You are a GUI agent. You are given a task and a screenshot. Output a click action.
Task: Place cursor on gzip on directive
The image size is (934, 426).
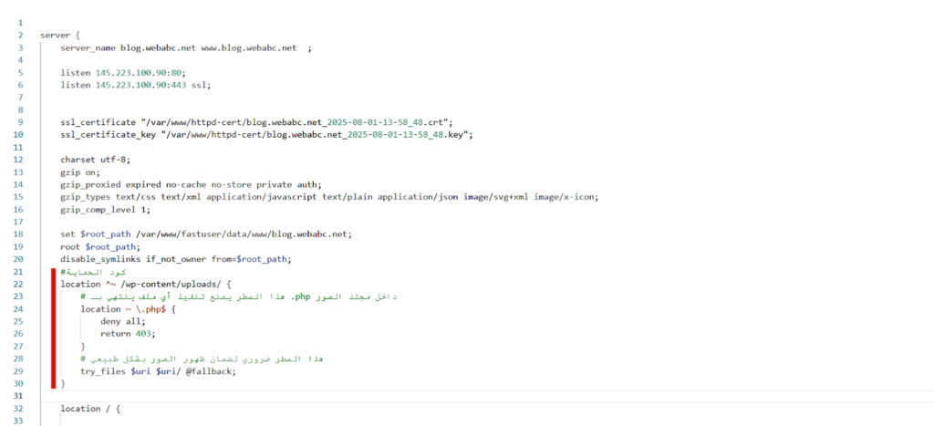[80, 171]
